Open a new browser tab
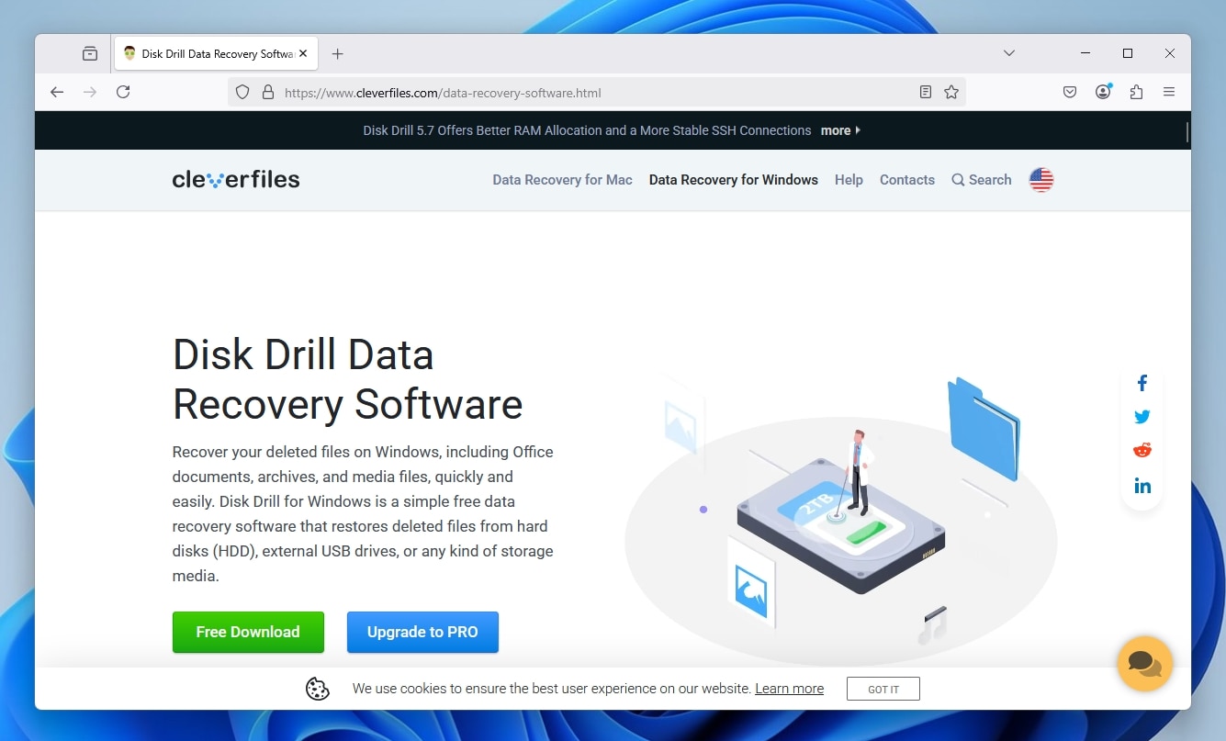The width and height of the screenshot is (1226, 741). click(x=338, y=53)
